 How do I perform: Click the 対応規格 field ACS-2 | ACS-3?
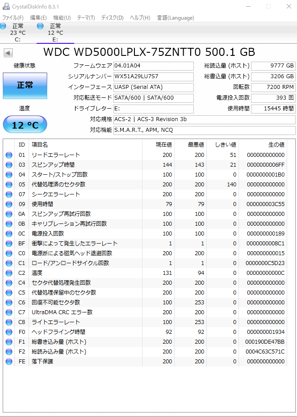click(204, 119)
